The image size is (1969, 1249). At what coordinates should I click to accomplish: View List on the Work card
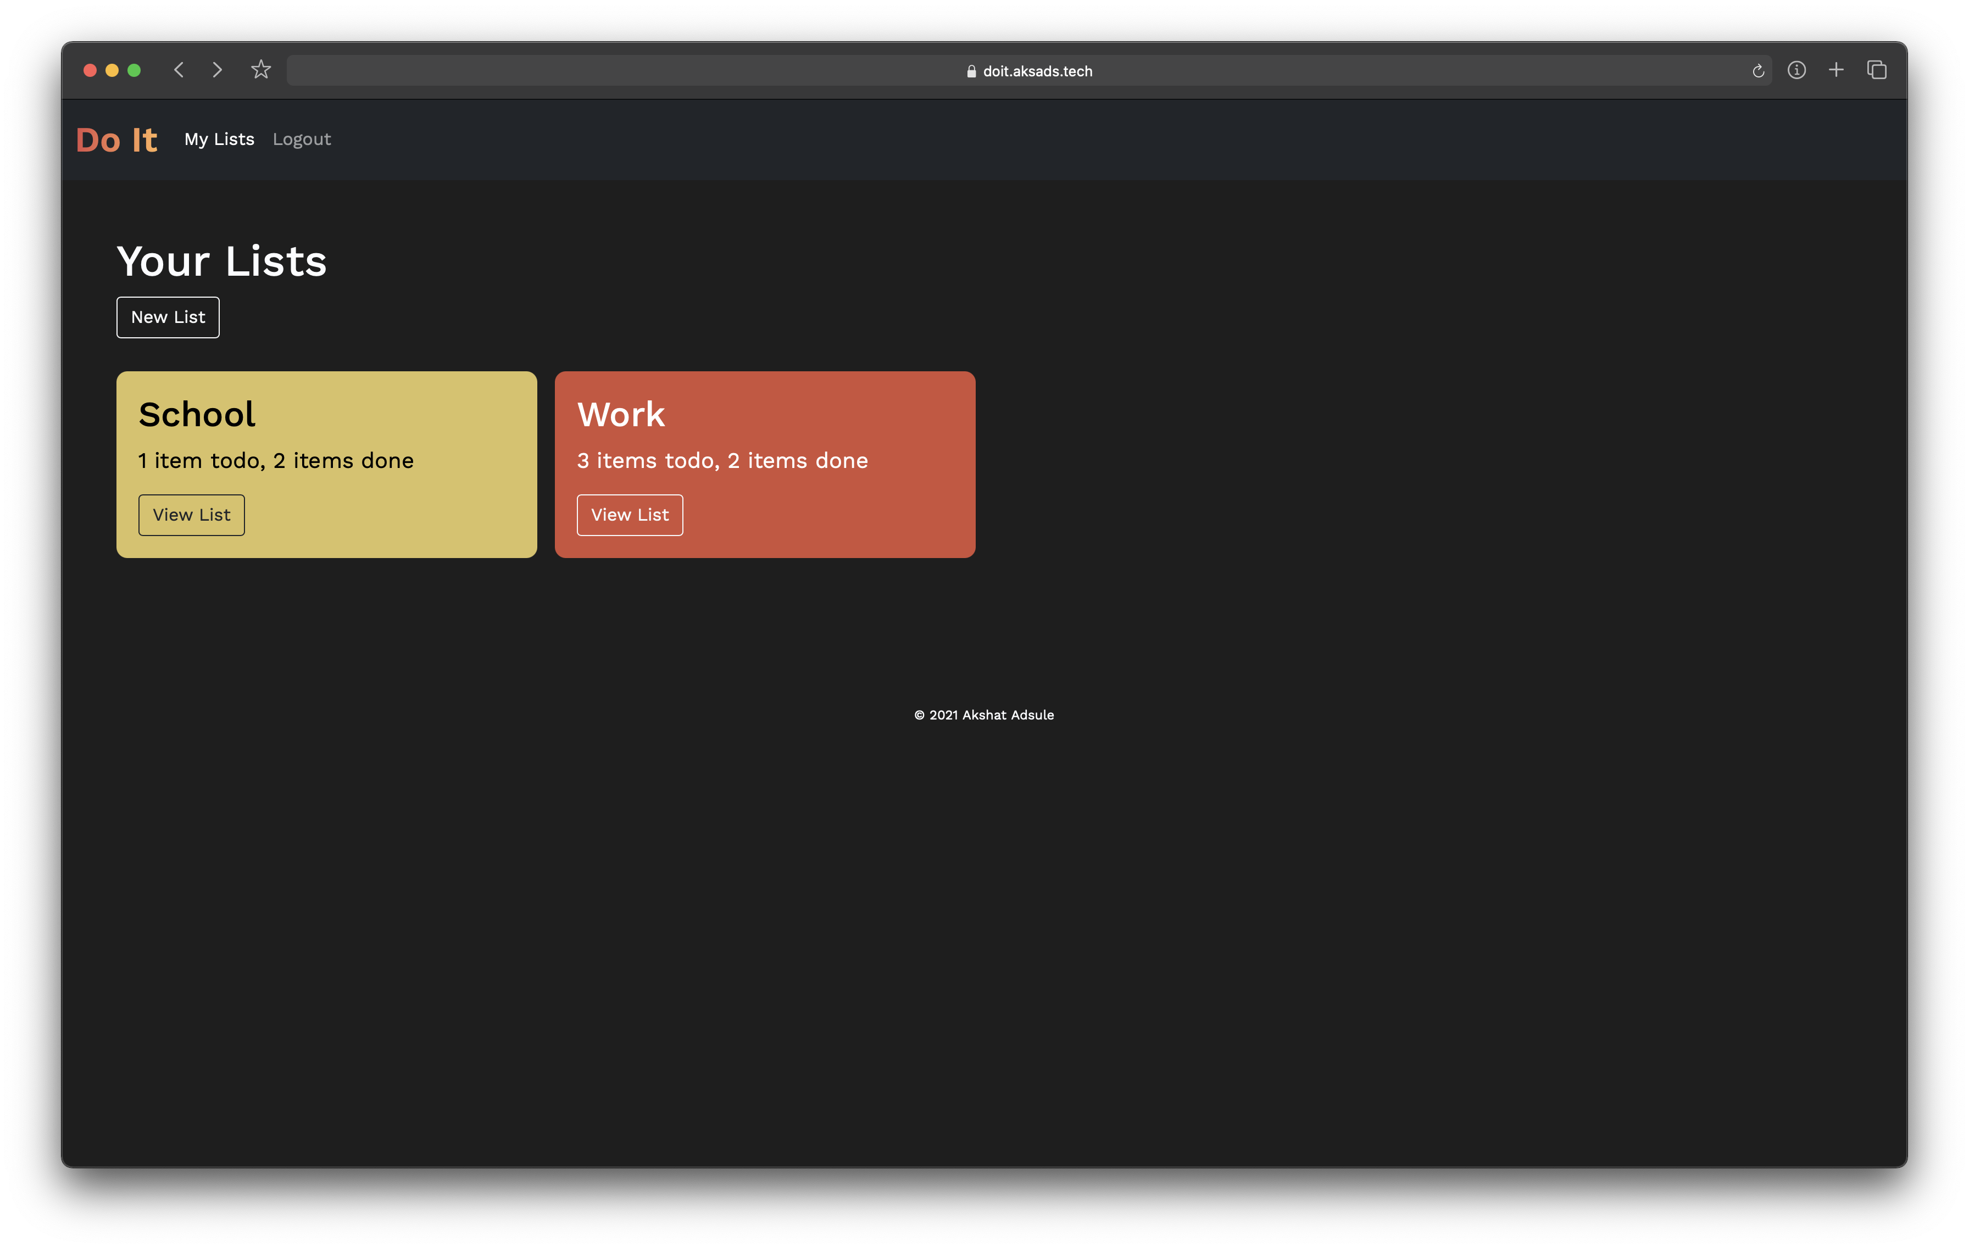pos(630,515)
